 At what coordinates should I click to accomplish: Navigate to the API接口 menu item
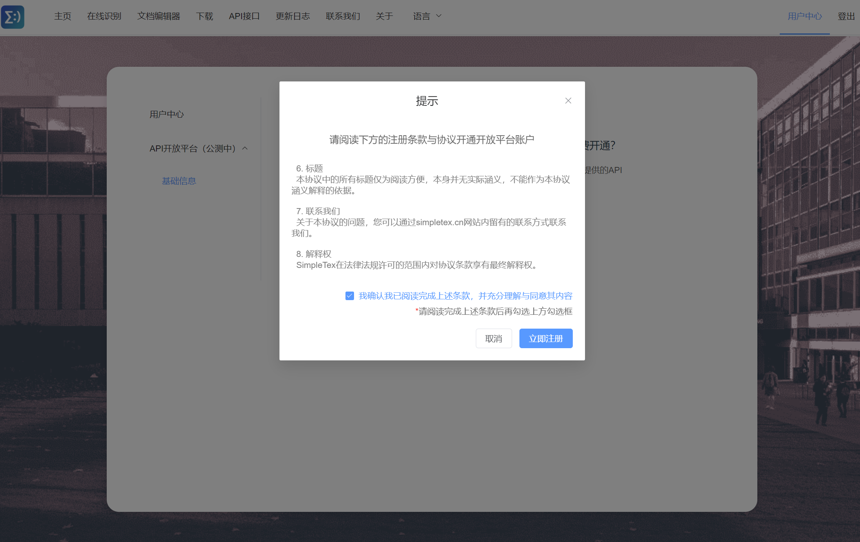(x=244, y=16)
